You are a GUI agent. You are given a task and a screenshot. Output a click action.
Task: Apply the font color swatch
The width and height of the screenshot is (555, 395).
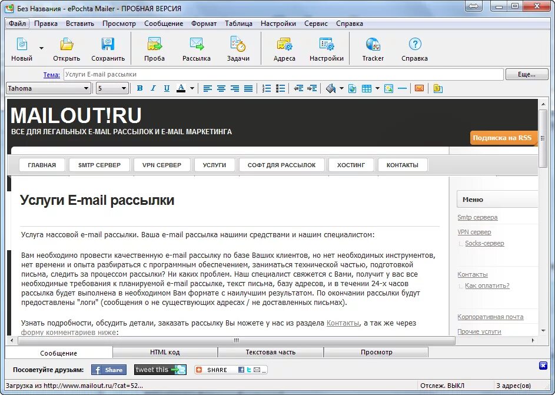pyautogui.click(x=181, y=88)
